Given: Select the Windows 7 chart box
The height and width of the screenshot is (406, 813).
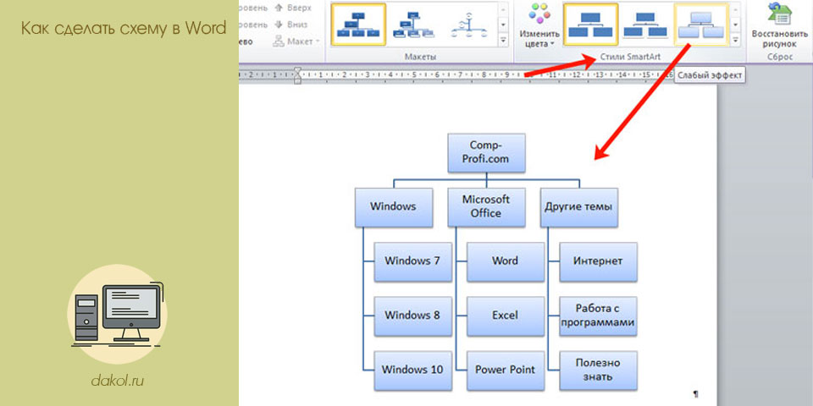Looking at the screenshot, I should coord(412,261).
